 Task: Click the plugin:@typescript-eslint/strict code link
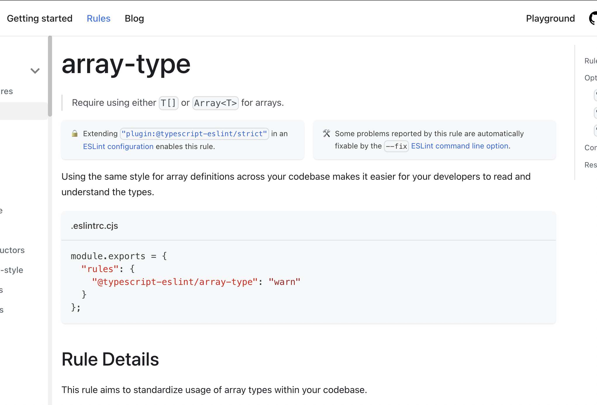click(194, 134)
